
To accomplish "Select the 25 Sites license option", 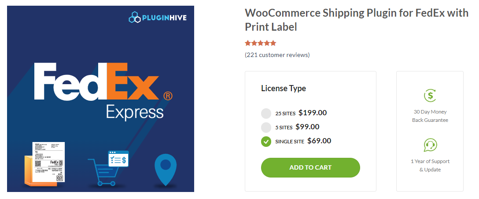I will coord(266,114).
